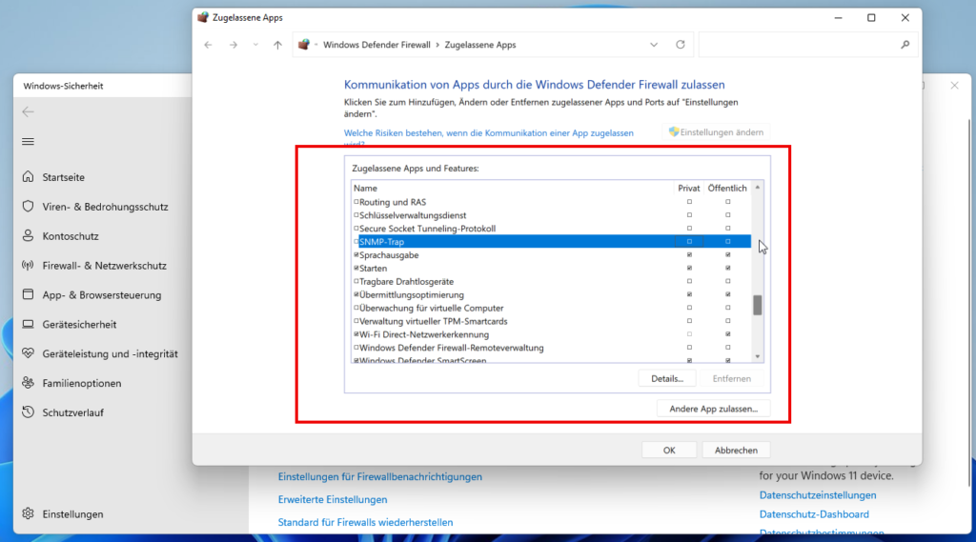
Task: Cancel with Abbrechen button
Action: pyautogui.click(x=736, y=450)
